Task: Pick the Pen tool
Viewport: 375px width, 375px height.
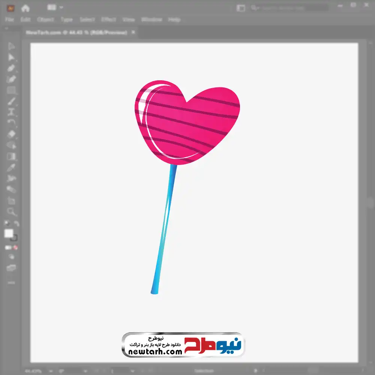Action: click(11, 68)
